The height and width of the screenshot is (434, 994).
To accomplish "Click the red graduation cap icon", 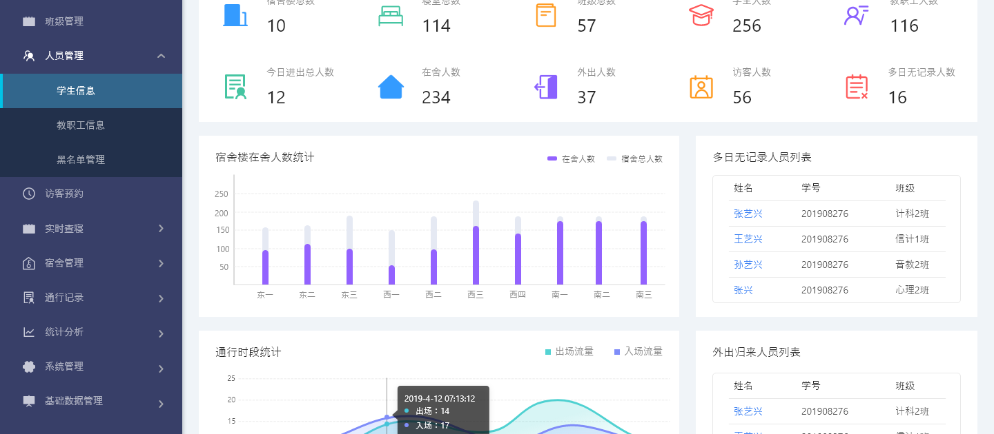I will click(701, 15).
